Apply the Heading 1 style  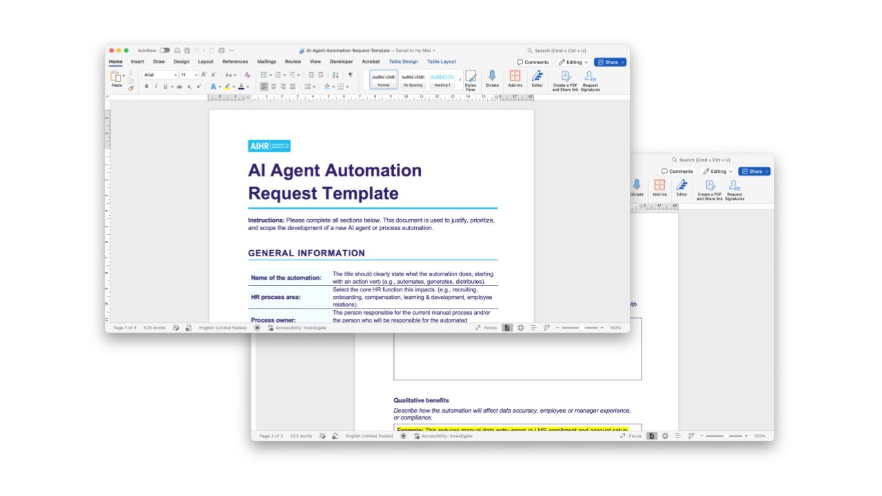point(442,79)
